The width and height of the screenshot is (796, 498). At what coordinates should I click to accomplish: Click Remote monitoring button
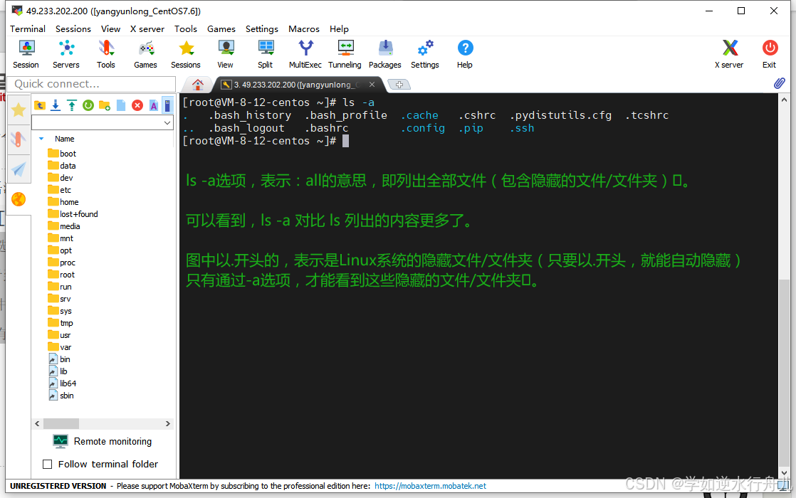coord(103,441)
